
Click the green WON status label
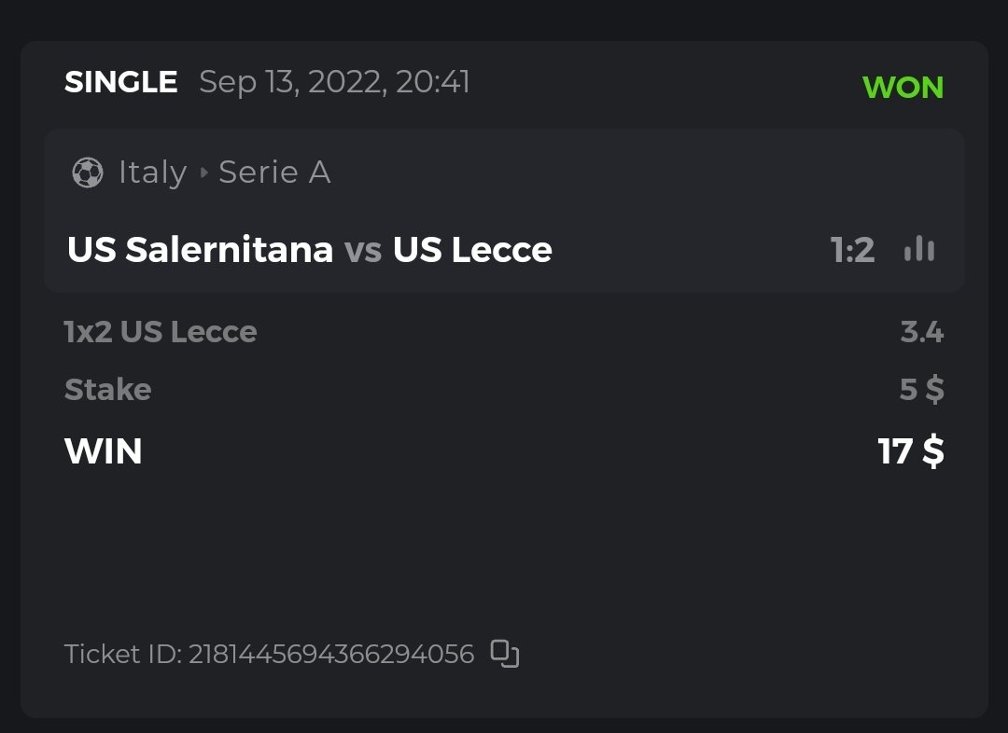903,88
